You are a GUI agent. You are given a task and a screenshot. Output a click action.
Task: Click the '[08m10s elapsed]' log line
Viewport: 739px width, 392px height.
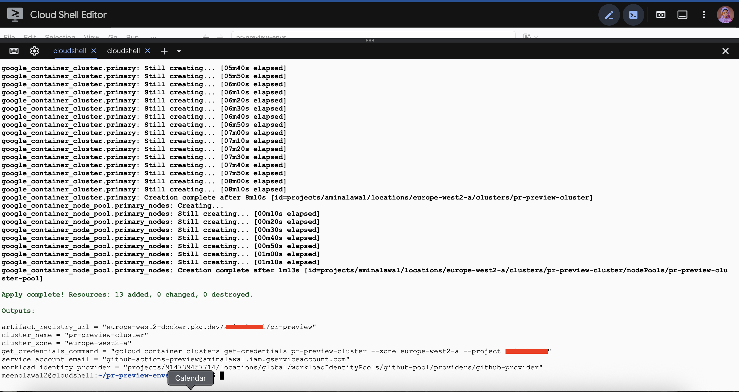144,189
